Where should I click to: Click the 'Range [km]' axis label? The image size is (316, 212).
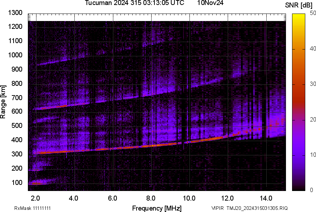click(3, 102)
